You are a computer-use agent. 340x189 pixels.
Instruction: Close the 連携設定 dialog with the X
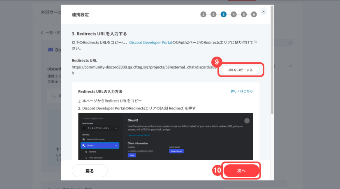264,11
